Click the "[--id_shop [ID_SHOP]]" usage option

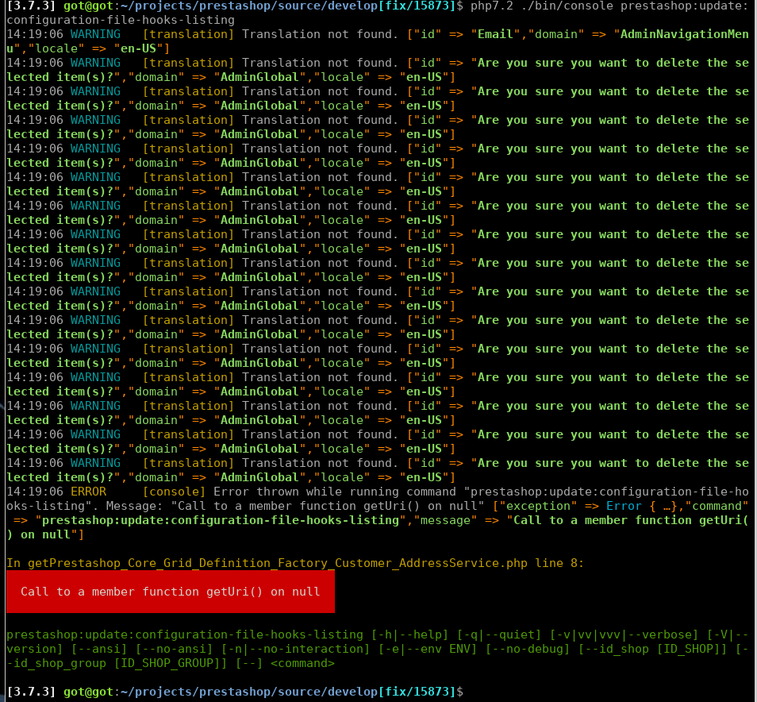click(653, 649)
